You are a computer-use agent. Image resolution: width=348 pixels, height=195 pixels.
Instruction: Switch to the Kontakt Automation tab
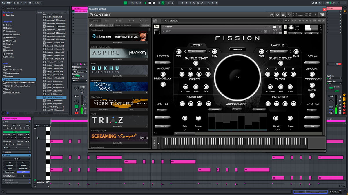(x=144, y=21)
